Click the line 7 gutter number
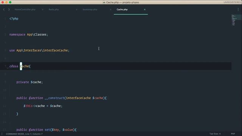This screenshot has height=136, width=242. (x=5, y=66)
